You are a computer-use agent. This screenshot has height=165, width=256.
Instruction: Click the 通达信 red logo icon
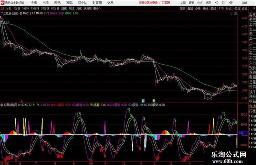[2, 3]
